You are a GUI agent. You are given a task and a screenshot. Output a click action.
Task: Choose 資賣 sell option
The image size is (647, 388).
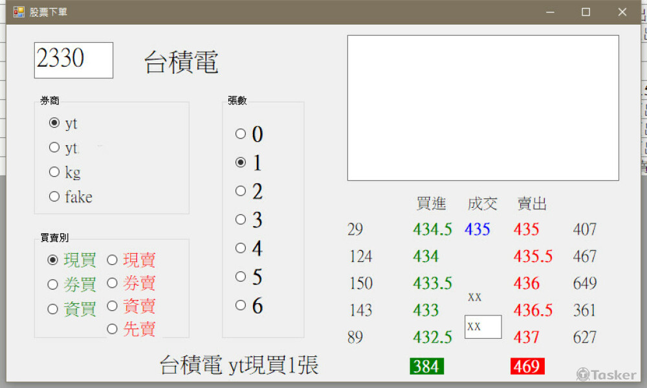click(112, 306)
